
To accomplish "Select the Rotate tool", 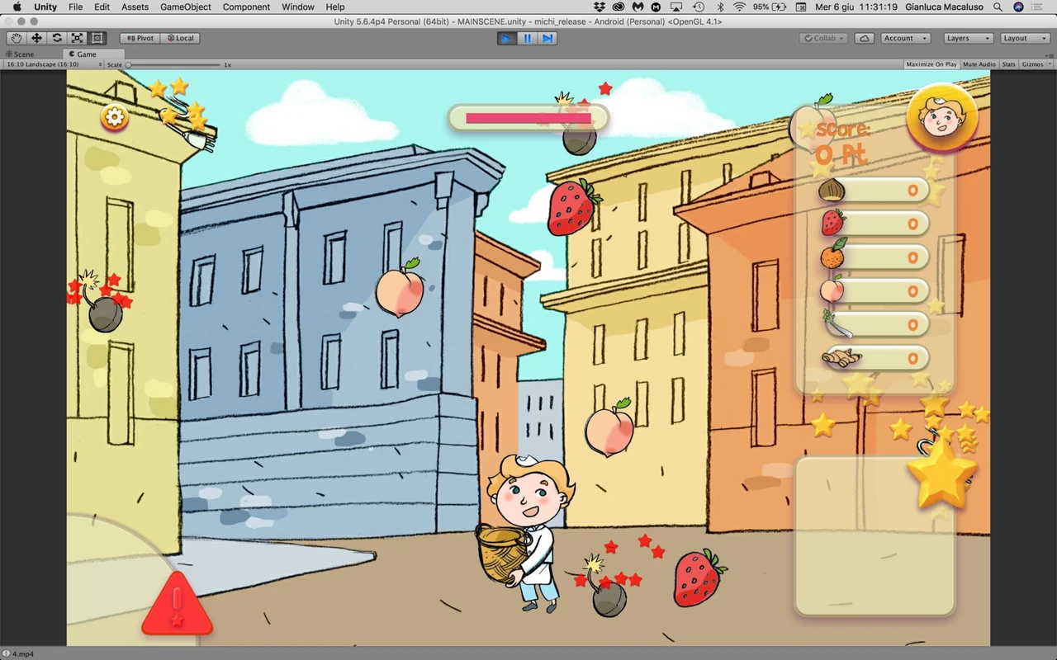I will click(x=57, y=38).
